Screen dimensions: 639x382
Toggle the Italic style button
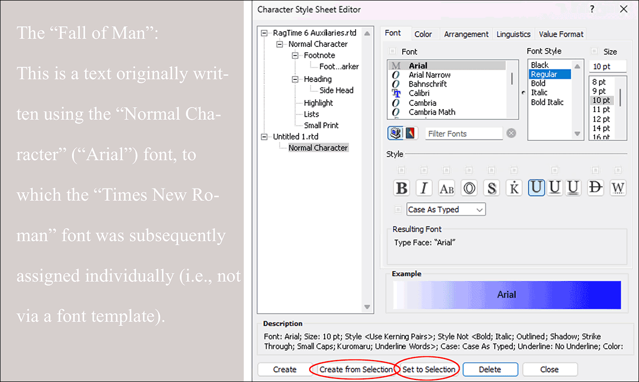pos(424,187)
